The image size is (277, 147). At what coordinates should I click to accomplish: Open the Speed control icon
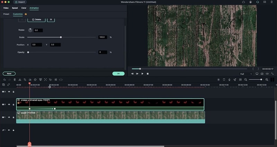pos(30,80)
